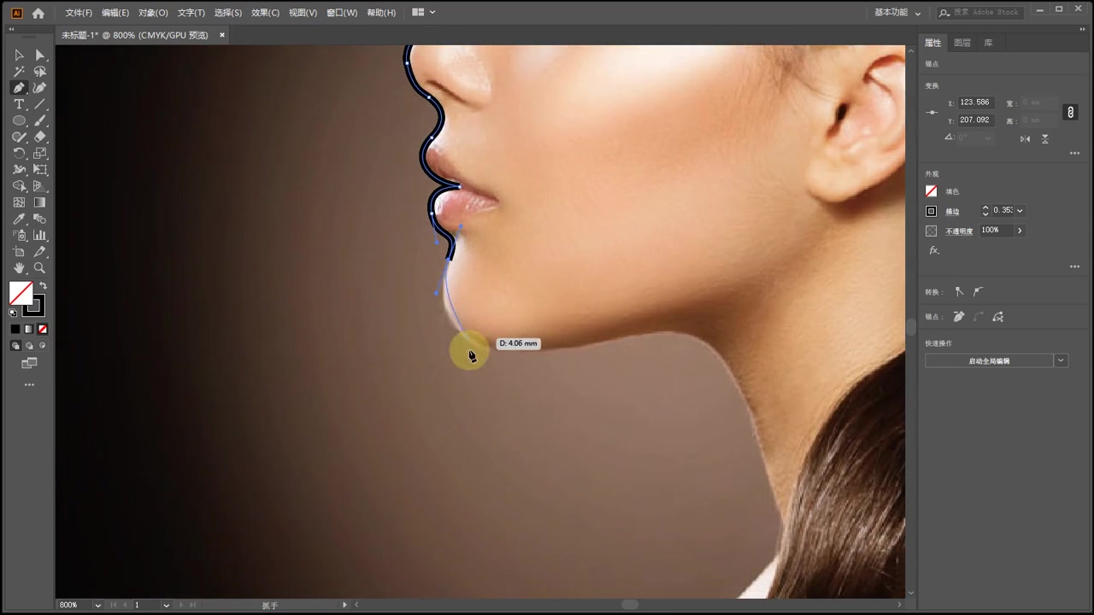Viewport: 1094px width, 615px height.
Task: Set paint mode to Gradient
Action: pos(28,329)
